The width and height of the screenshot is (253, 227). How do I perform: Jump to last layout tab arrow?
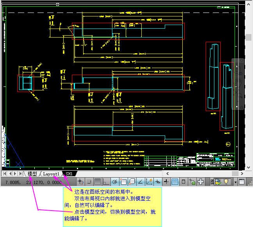pos(21,173)
